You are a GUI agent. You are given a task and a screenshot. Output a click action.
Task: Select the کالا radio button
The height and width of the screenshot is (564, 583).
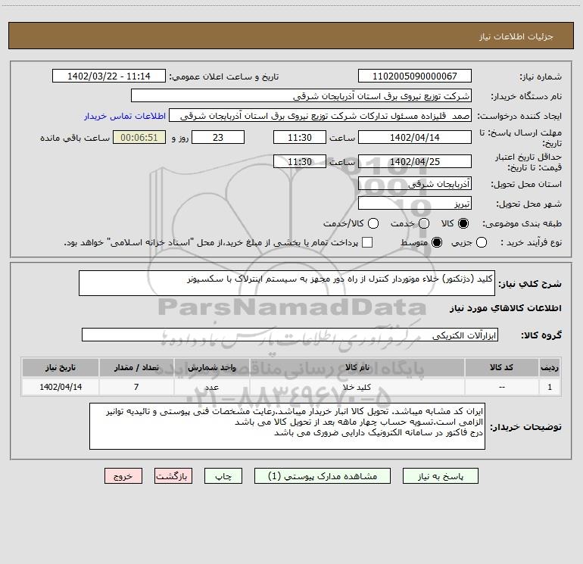pyautogui.click(x=463, y=223)
